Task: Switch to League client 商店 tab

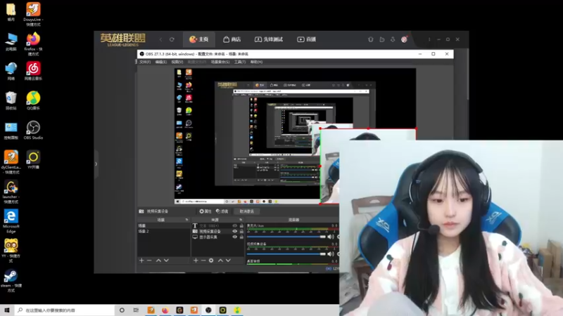Action: click(x=232, y=39)
